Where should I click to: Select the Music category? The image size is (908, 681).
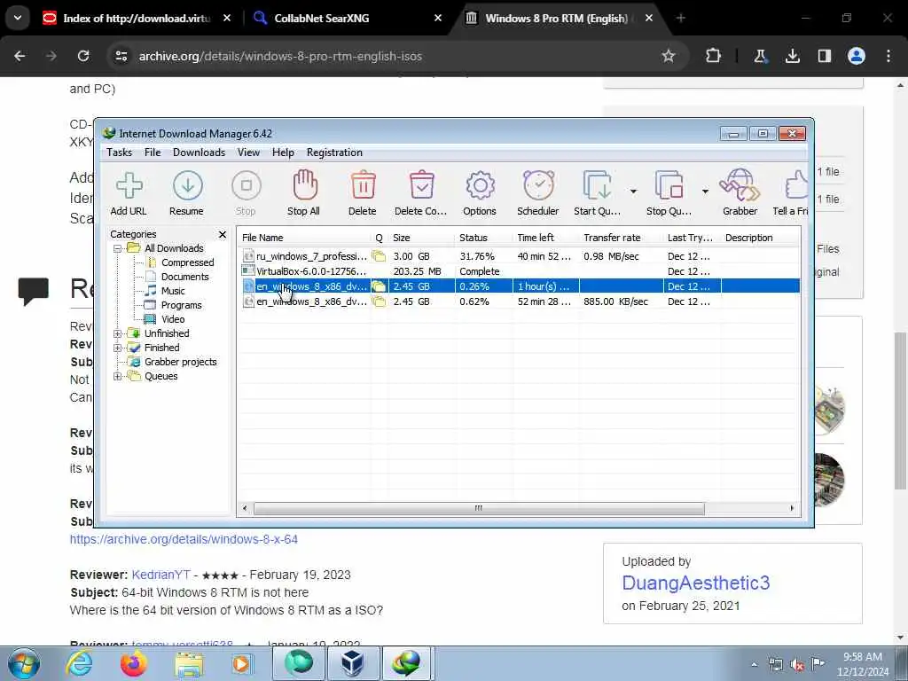click(x=173, y=291)
